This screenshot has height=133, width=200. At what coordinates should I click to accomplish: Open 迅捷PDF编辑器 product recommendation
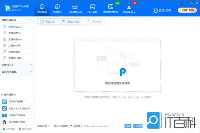coord(17,101)
